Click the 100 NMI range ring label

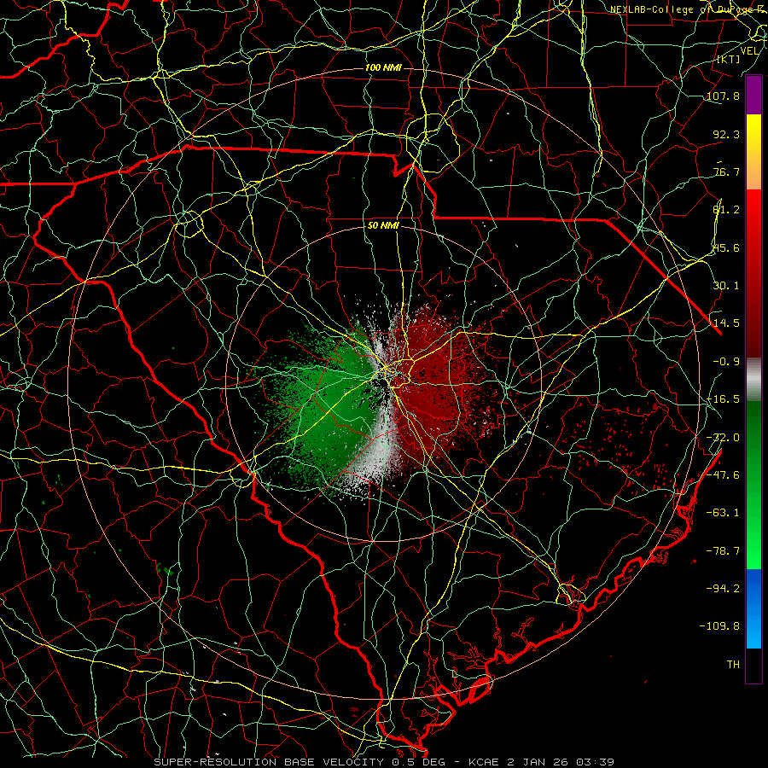coord(383,67)
